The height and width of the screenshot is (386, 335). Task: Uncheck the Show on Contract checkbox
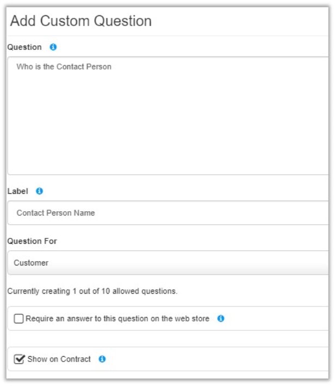(20, 359)
